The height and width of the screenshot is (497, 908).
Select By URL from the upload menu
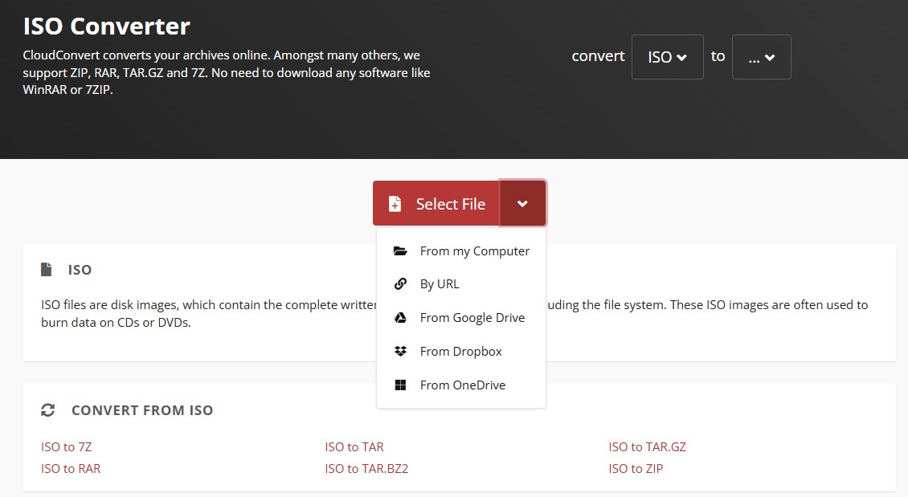click(440, 283)
